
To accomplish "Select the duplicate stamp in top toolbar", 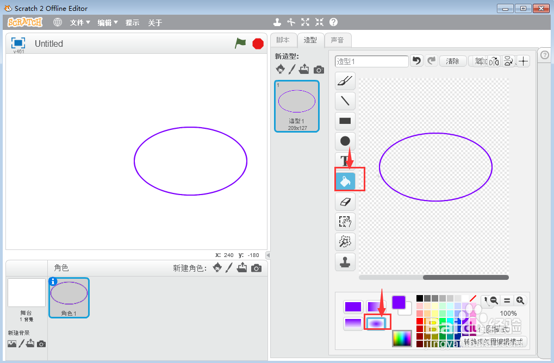I will click(x=277, y=22).
